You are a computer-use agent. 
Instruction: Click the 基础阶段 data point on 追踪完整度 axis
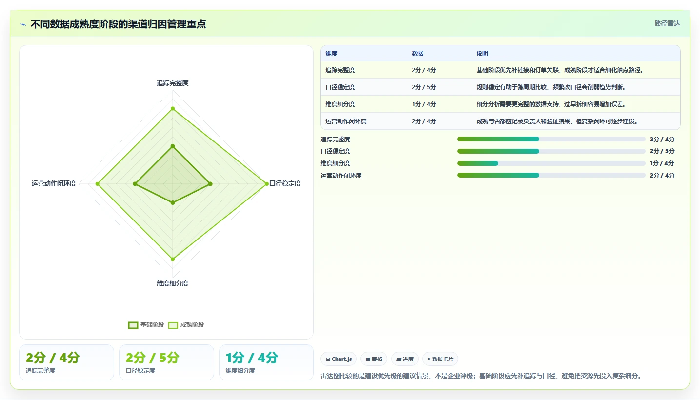point(173,146)
